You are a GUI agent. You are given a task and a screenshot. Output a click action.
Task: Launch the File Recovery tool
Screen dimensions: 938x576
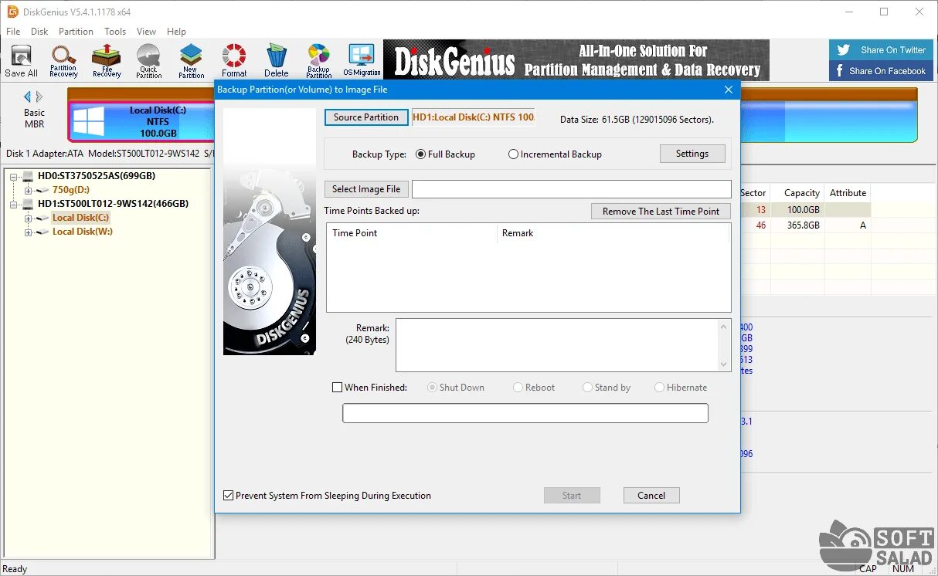(107, 60)
